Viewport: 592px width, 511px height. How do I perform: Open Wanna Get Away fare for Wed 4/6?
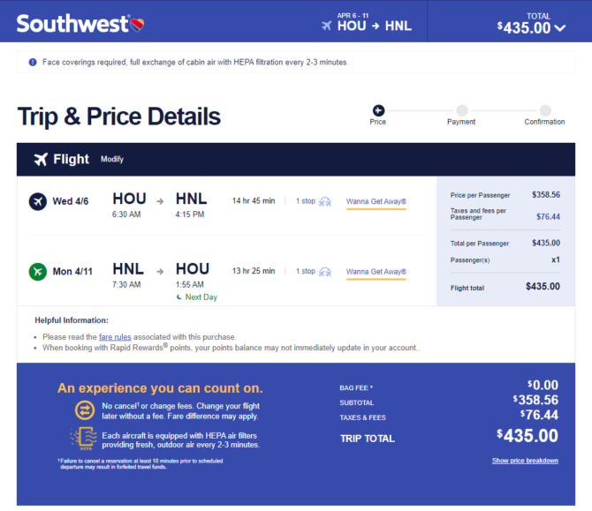376,201
